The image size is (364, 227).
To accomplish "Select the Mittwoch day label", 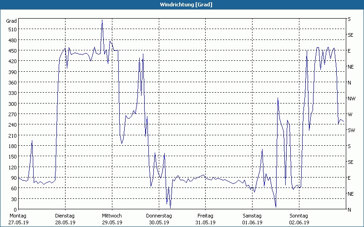I will pos(112,216).
